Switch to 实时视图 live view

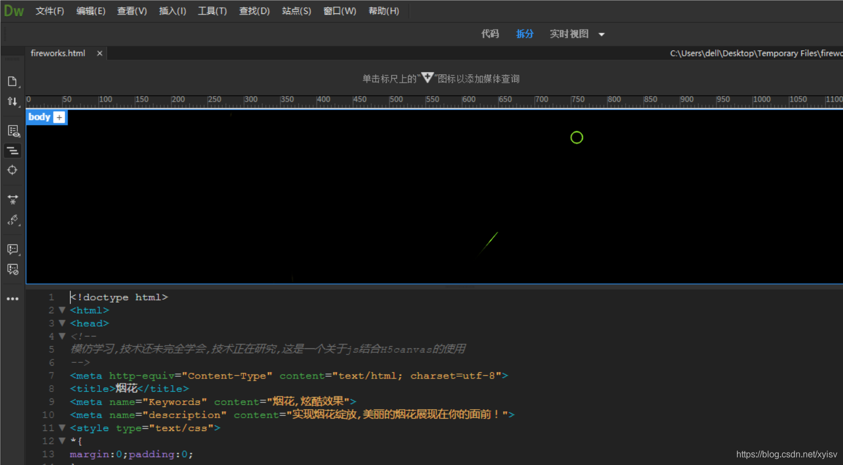point(569,34)
